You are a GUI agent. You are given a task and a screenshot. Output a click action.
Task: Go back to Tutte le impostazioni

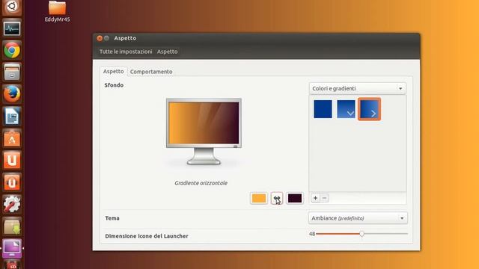tap(126, 52)
